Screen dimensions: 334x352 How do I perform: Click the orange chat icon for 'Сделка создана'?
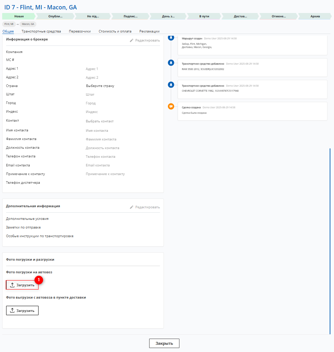[171, 107]
